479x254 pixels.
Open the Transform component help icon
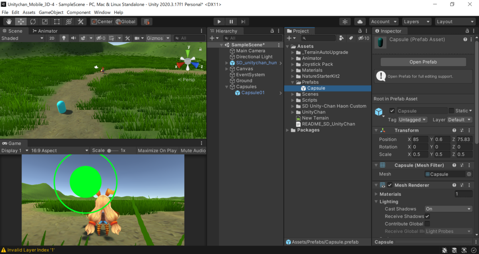(x=454, y=131)
